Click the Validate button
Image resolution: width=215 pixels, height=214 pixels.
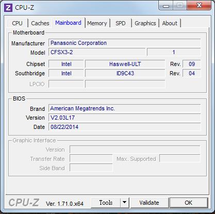tap(150, 203)
